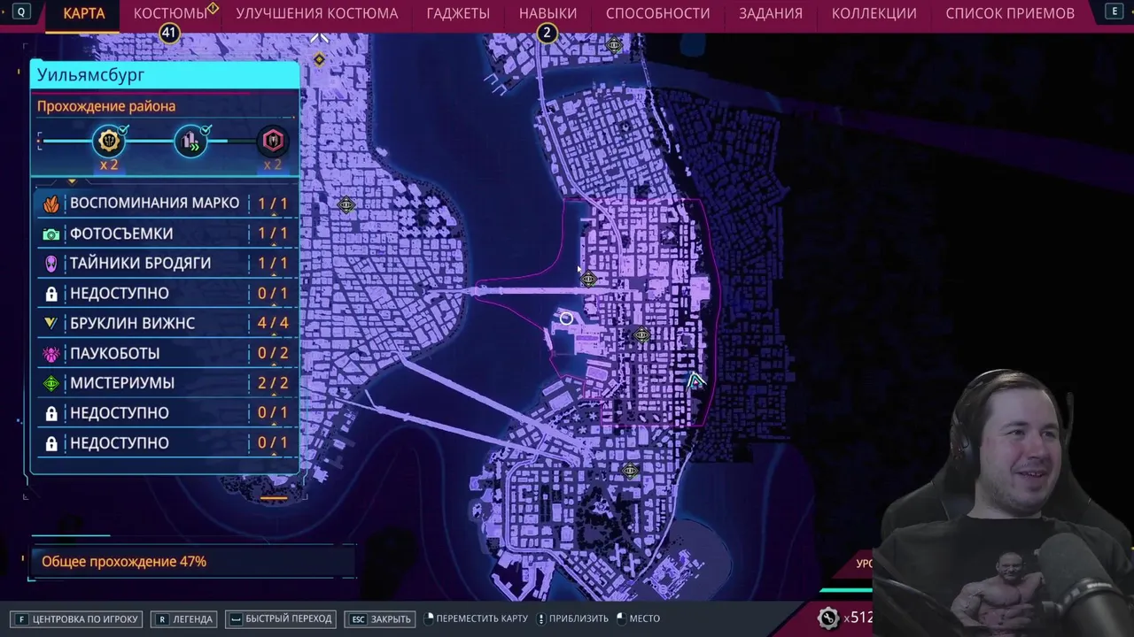Viewport: 1134px width, 637px height.
Task: Click the ПРИБЛИЗИТЬ zoom prompt
Action: click(573, 618)
